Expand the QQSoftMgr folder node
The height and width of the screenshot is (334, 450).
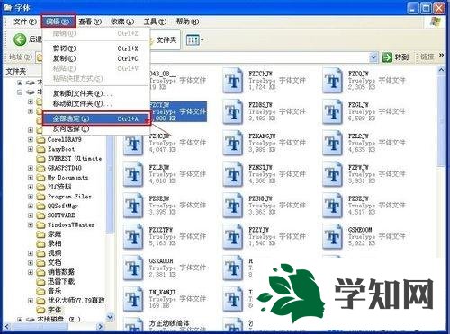[x=31, y=206]
